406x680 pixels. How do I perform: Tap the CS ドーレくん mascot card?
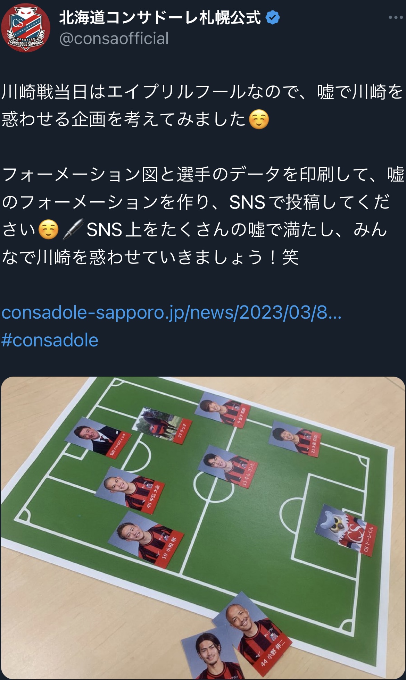pos(345,529)
